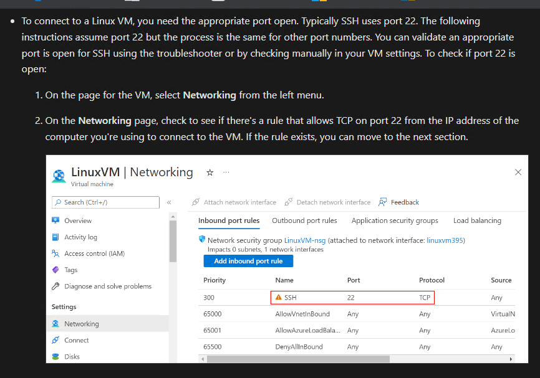Click the right arrow of horizontal scrollbar

pyautogui.click(x=511, y=359)
